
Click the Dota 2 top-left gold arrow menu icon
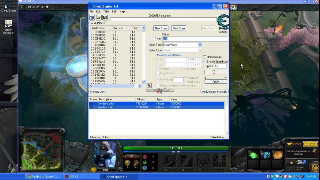pos(22,7)
